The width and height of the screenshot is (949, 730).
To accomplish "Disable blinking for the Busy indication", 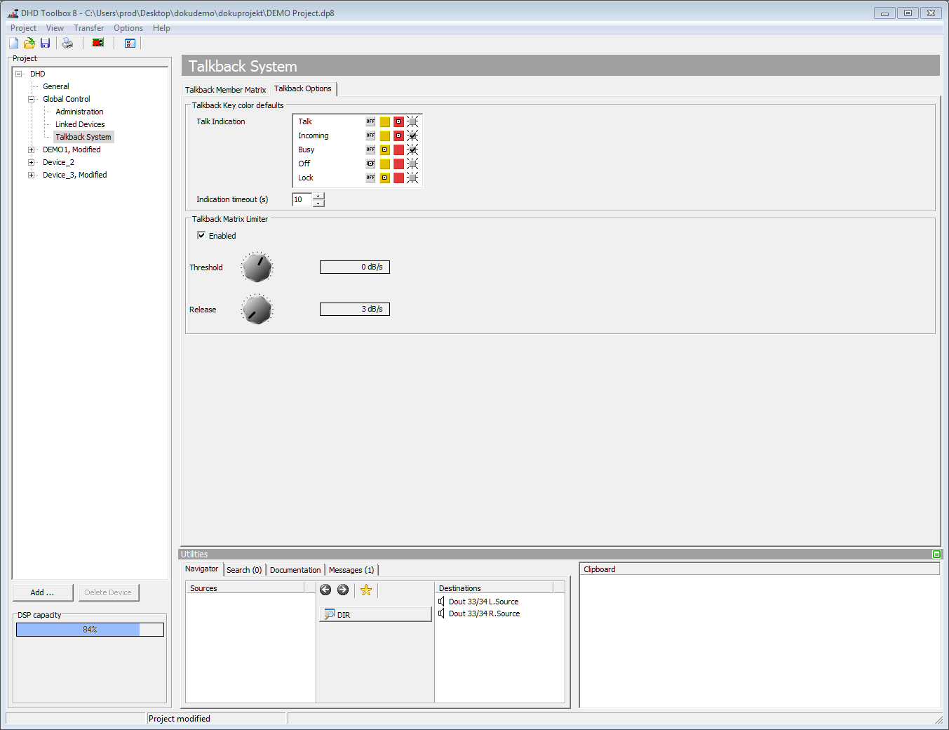I will tap(412, 149).
